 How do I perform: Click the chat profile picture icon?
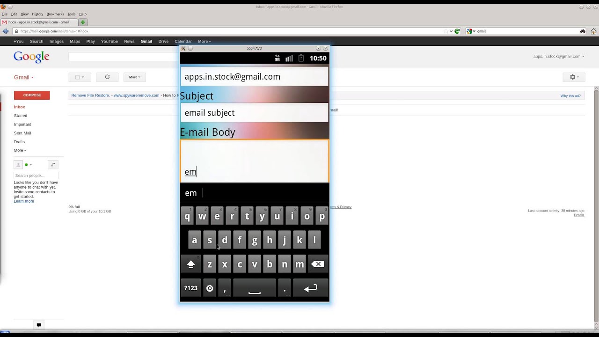click(x=18, y=165)
